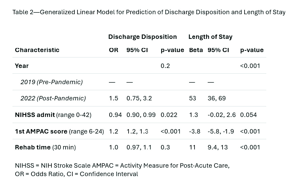Click the 0.054 p-value cell

point(248,115)
